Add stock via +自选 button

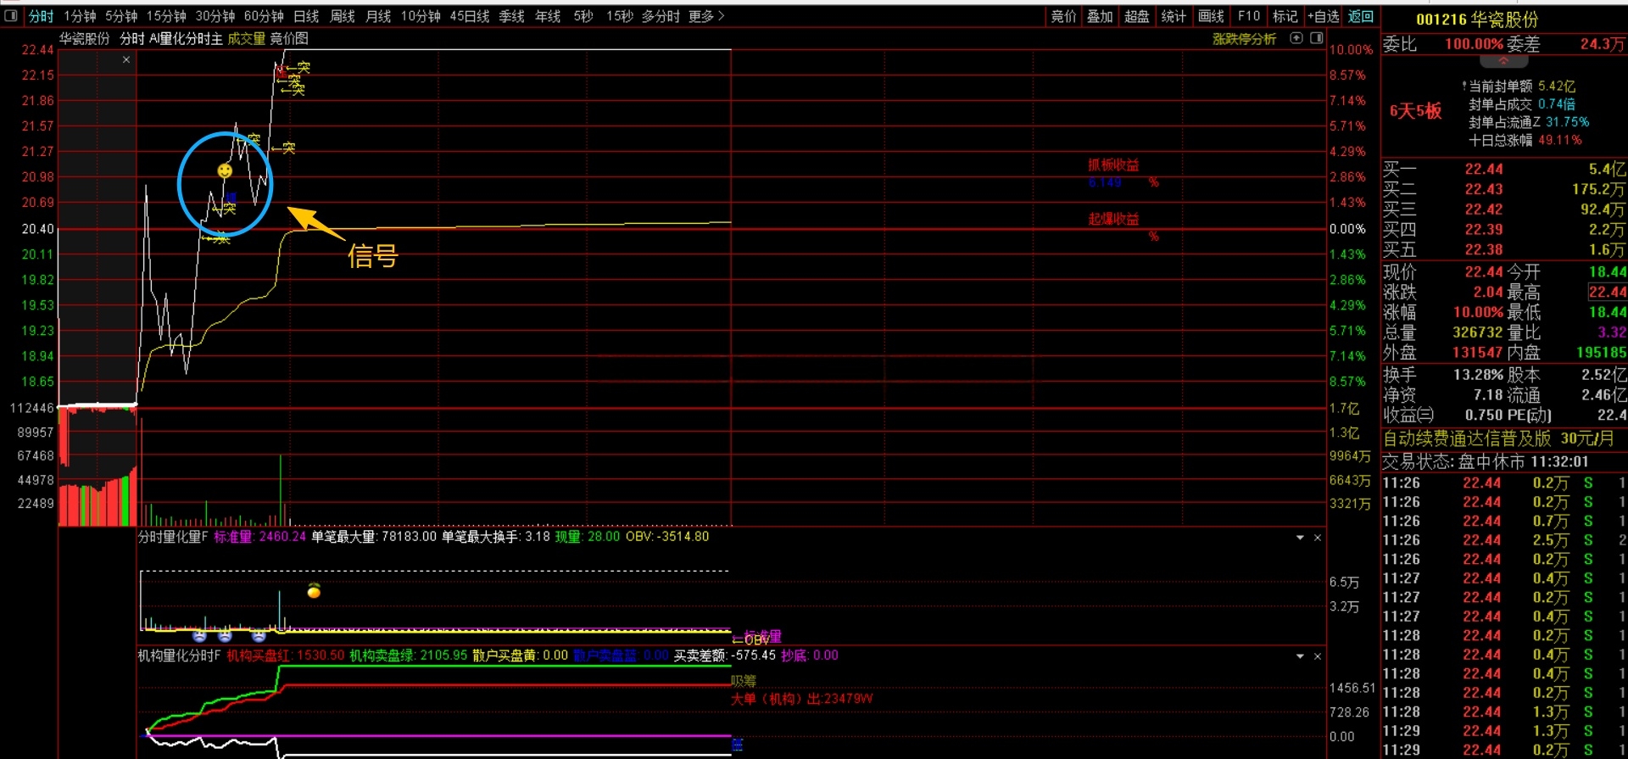tap(1323, 16)
